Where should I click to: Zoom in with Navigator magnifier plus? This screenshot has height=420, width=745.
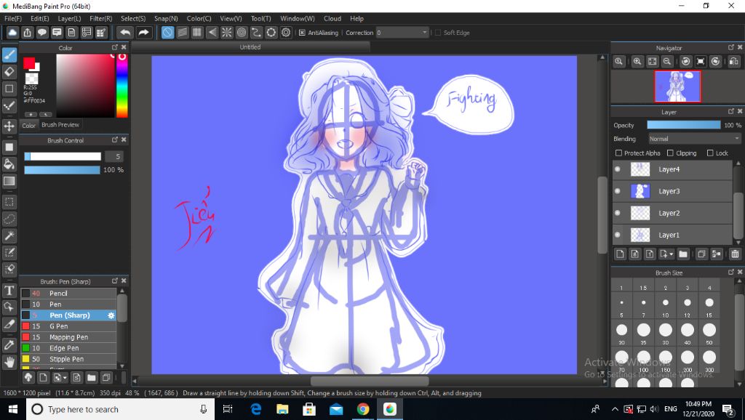tap(637, 61)
